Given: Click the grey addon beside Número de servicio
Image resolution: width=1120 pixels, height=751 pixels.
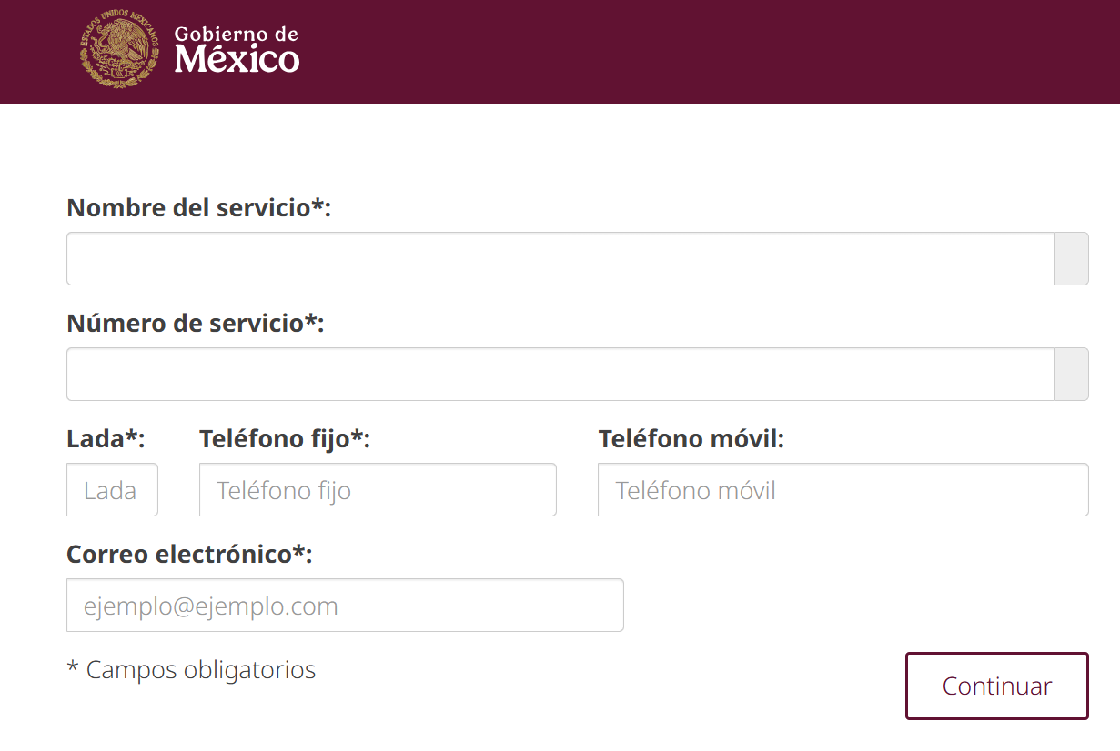Looking at the screenshot, I should pyautogui.click(x=1071, y=374).
